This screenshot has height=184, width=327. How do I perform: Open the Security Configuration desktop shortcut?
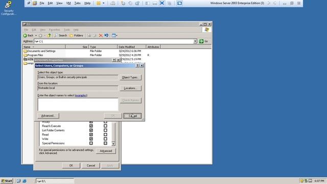coord(8,8)
